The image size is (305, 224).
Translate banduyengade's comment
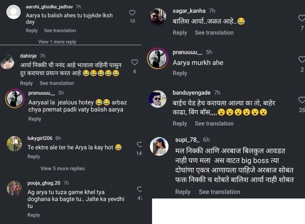214,123
